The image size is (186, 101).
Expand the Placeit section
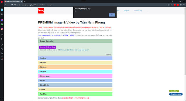pyautogui.click(x=75, y=80)
